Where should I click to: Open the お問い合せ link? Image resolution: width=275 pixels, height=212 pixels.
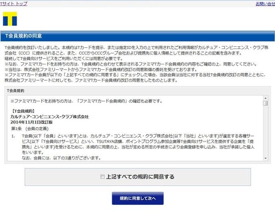coord(265,4)
